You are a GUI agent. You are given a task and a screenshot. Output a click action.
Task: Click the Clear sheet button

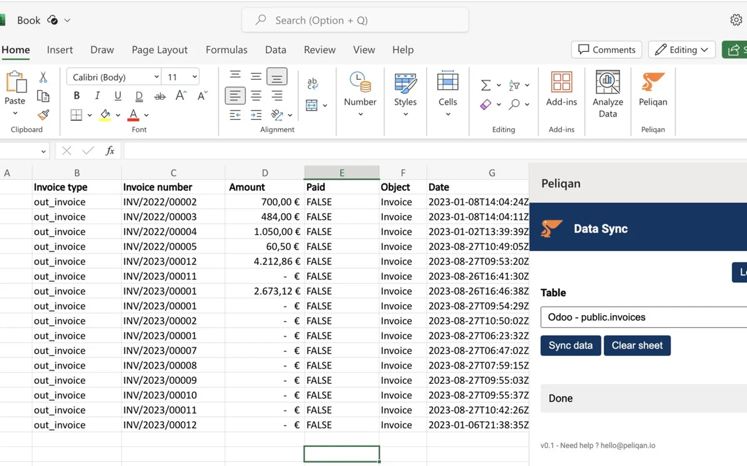click(x=637, y=346)
